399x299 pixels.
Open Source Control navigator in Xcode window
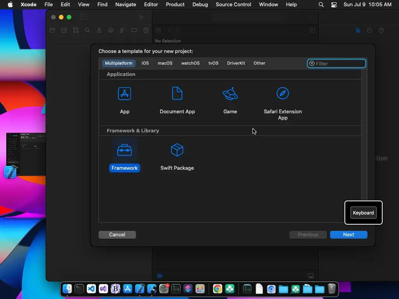pyautogui.click(x=64, y=30)
